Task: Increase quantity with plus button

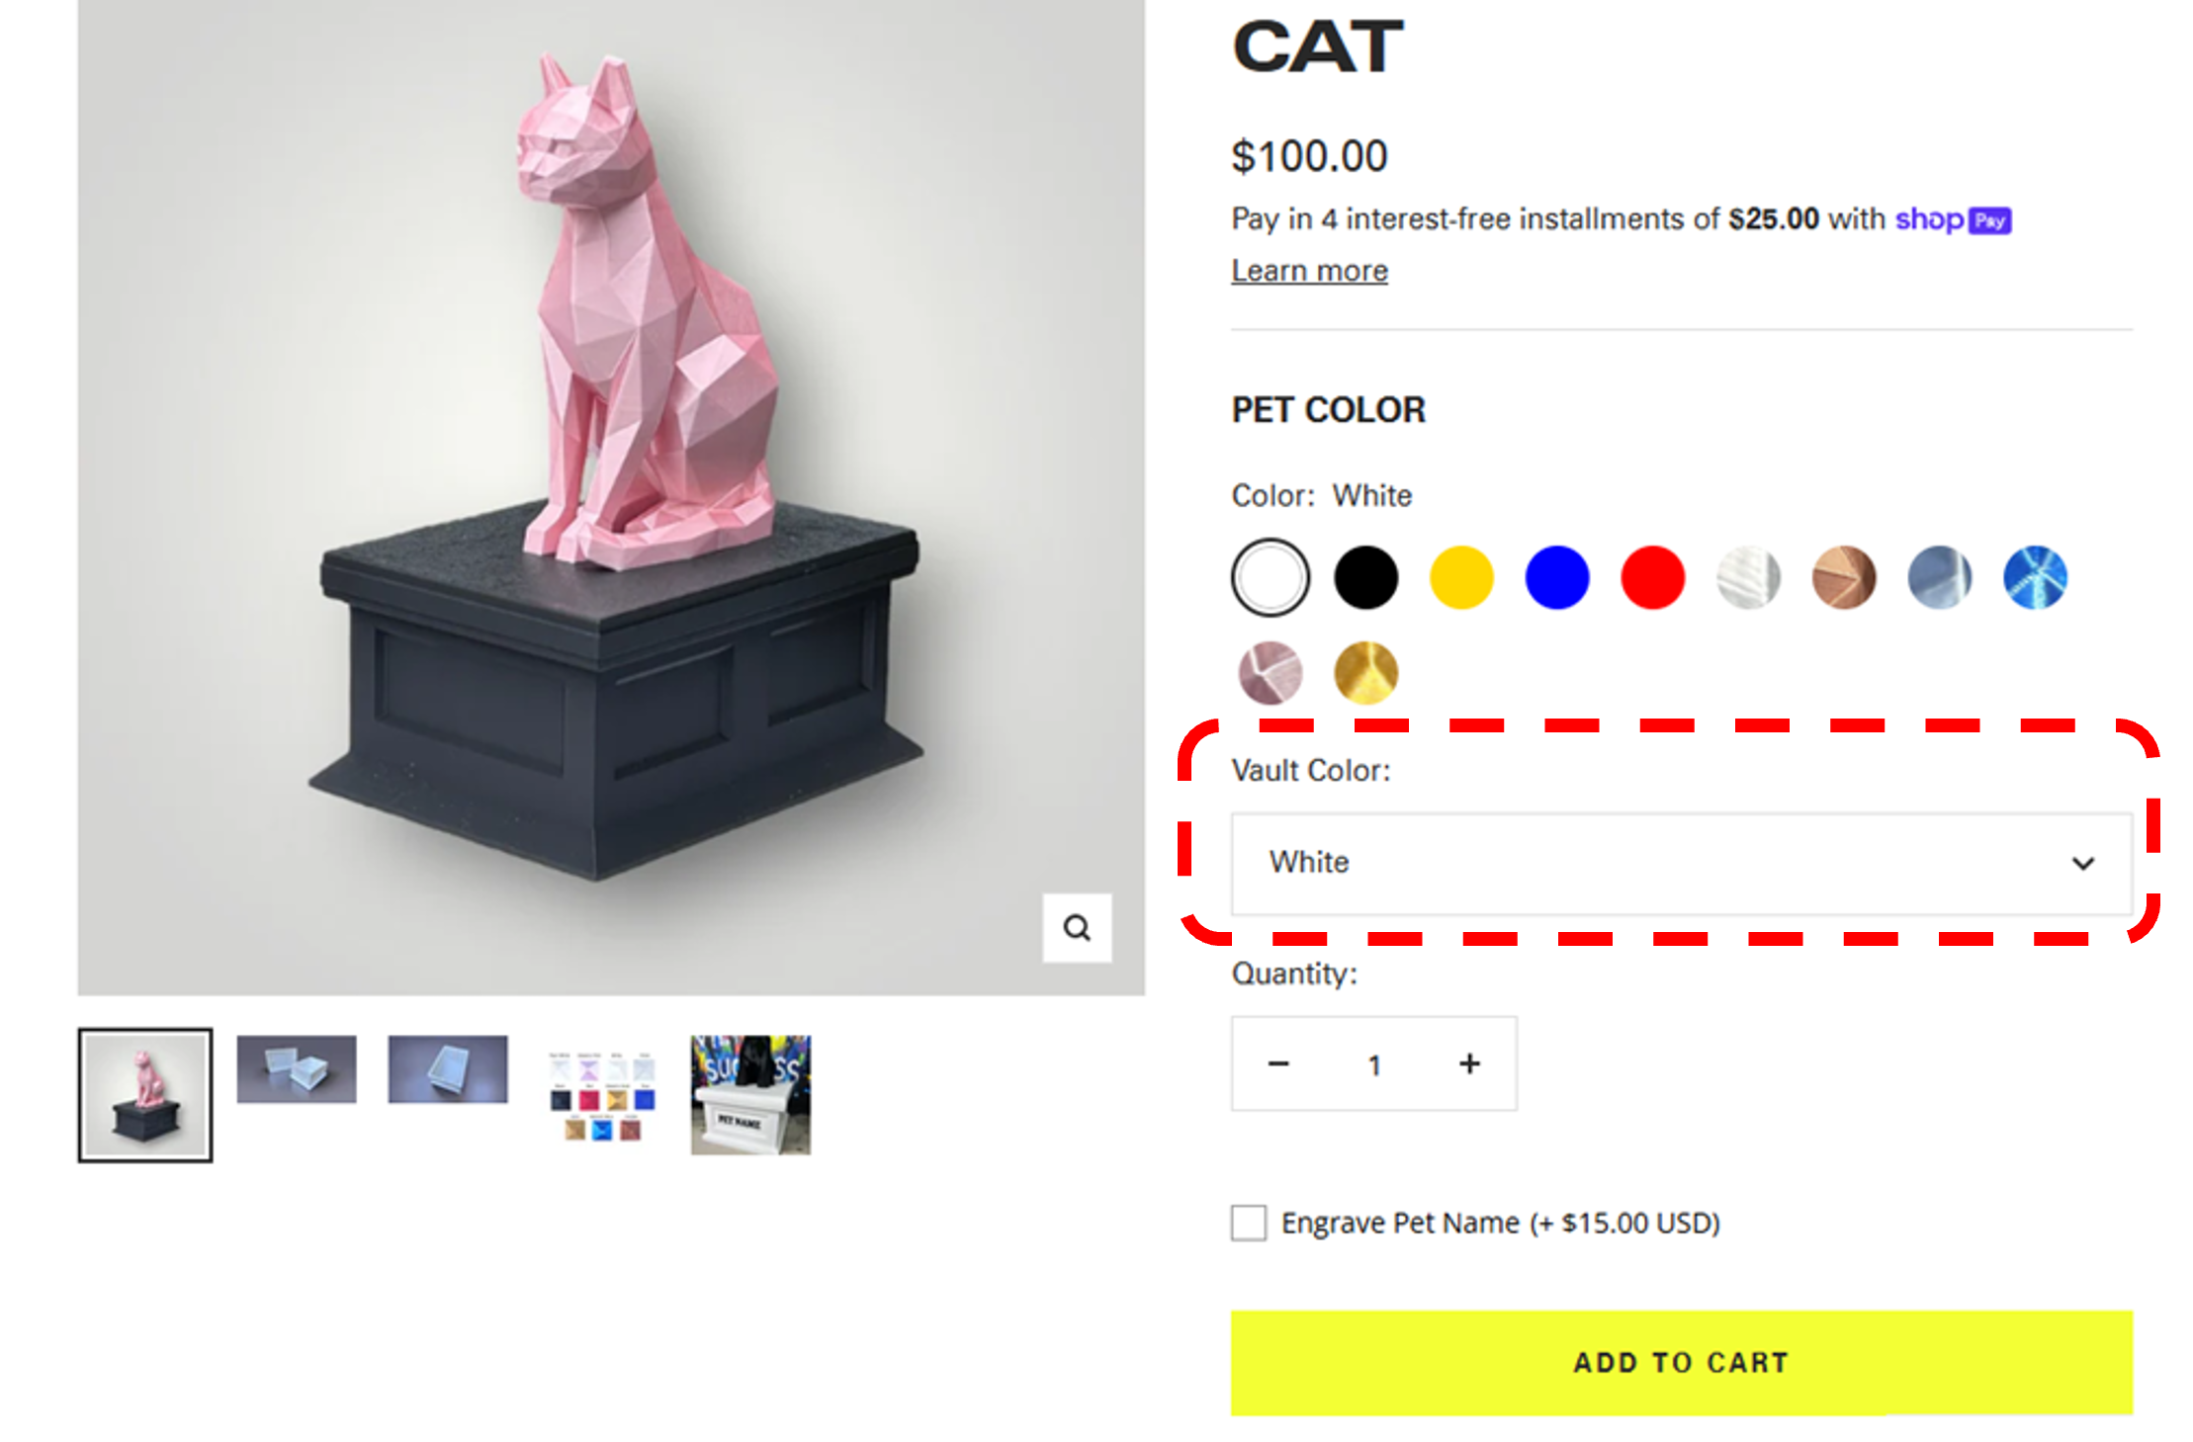Action: click(x=1469, y=1063)
